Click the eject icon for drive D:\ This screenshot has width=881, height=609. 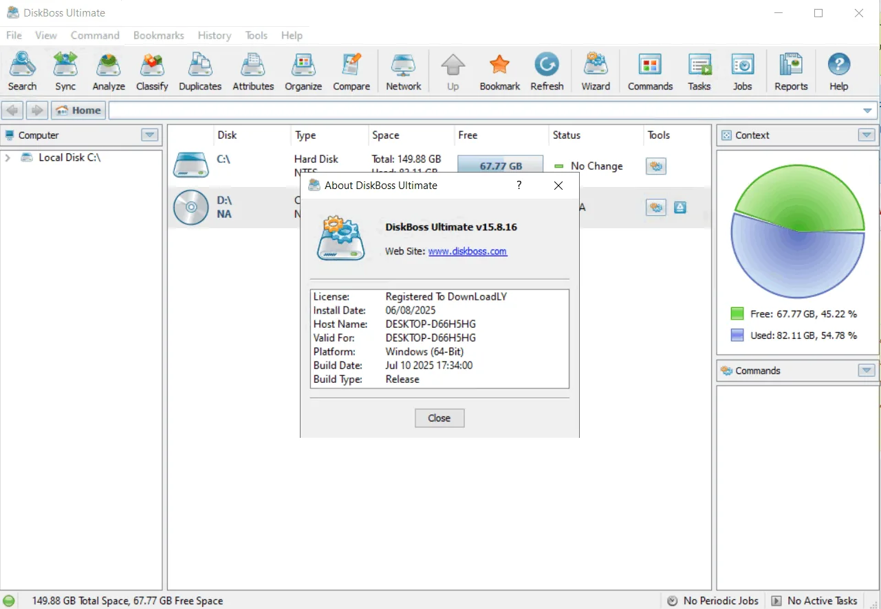click(680, 207)
